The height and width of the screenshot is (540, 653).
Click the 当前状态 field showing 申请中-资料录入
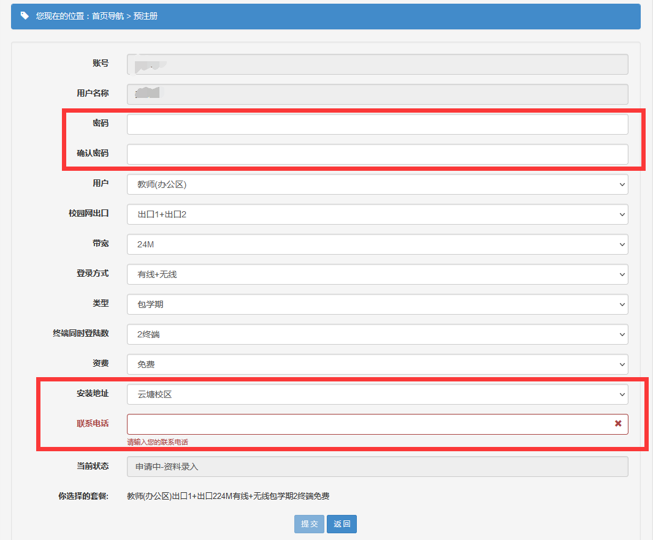pyautogui.click(x=377, y=467)
